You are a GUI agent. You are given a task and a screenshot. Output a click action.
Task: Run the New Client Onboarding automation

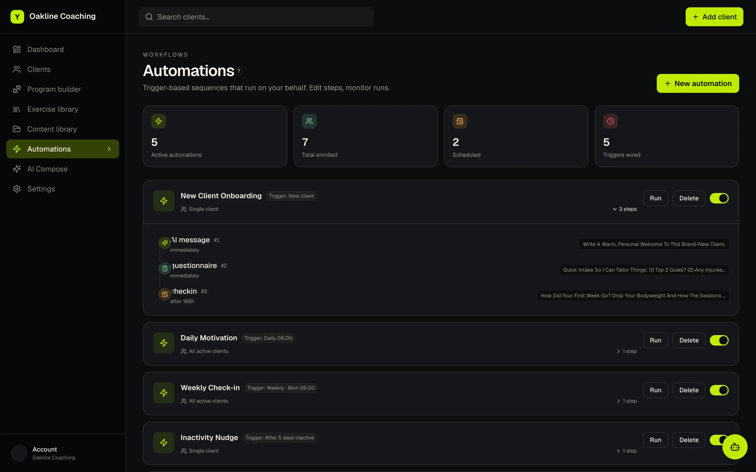click(655, 198)
